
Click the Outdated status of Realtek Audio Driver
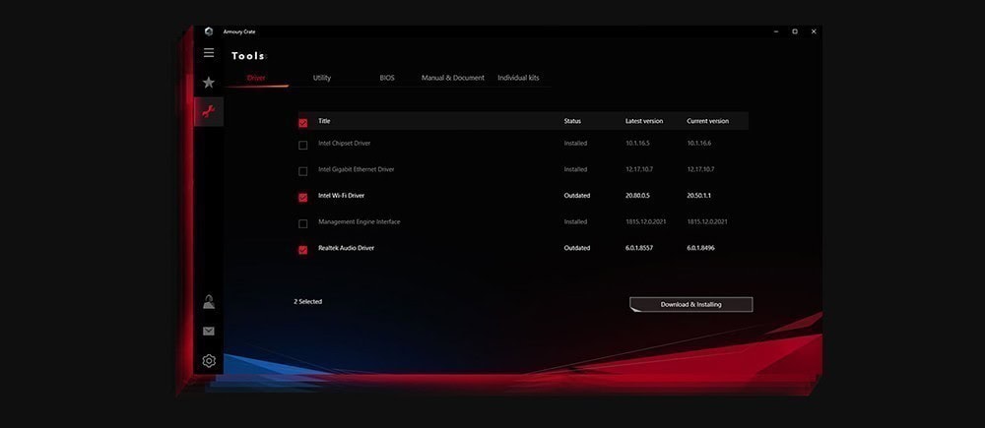pyautogui.click(x=576, y=248)
